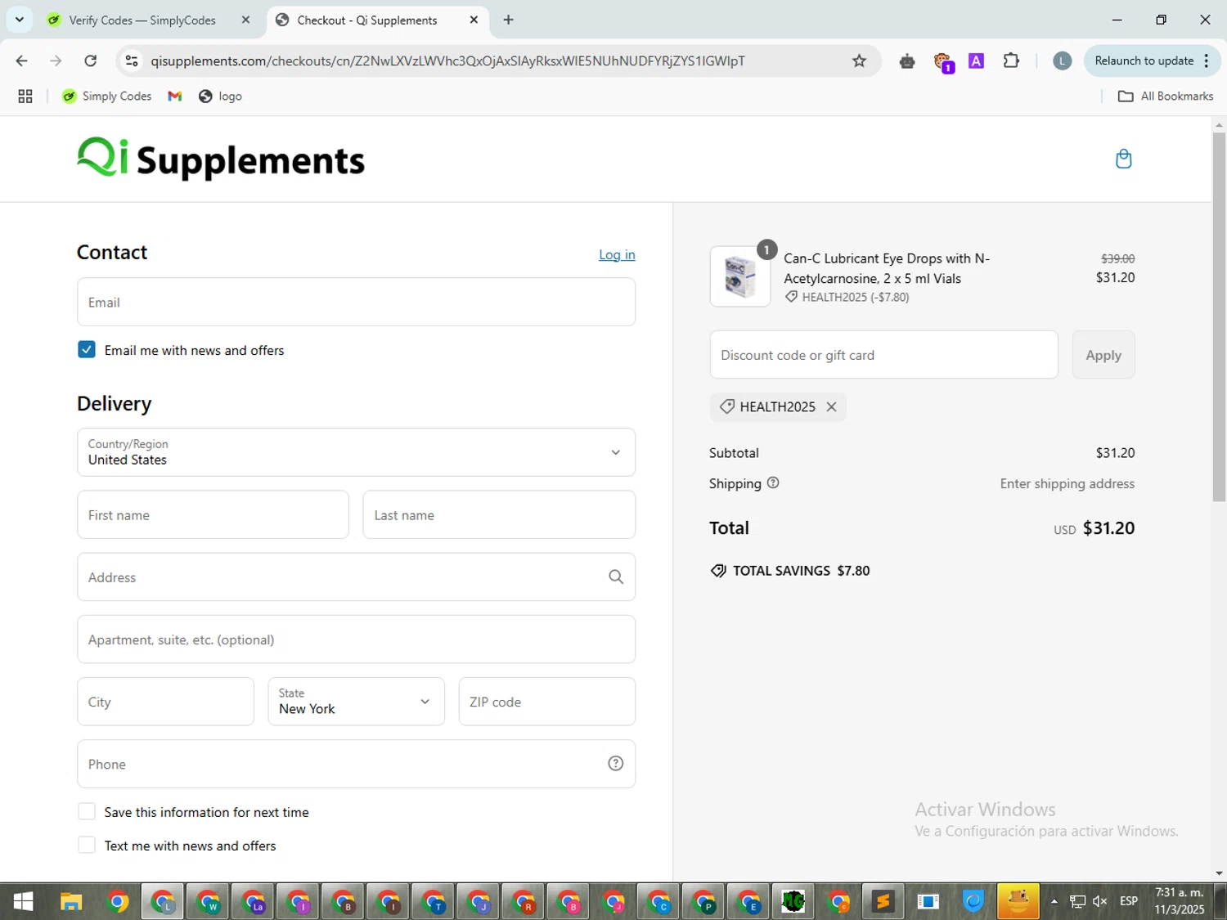Screen dimensions: 1227x920
Task: Open the All Bookmarks folder
Action: (1166, 96)
